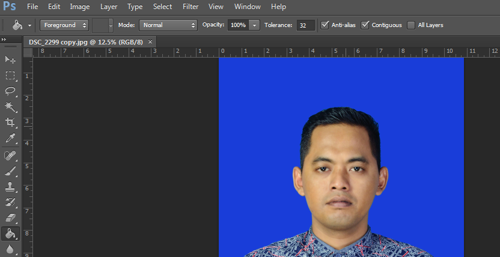Screen dimensions: 500x257
Task: Select the Move tool
Action: click(x=10, y=60)
